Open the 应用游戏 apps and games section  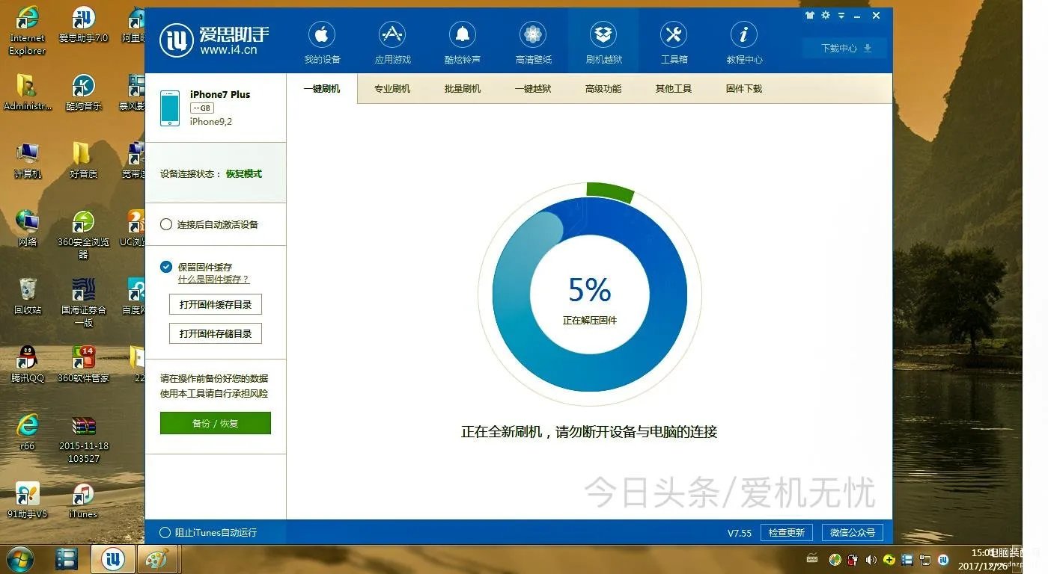pyautogui.click(x=392, y=41)
